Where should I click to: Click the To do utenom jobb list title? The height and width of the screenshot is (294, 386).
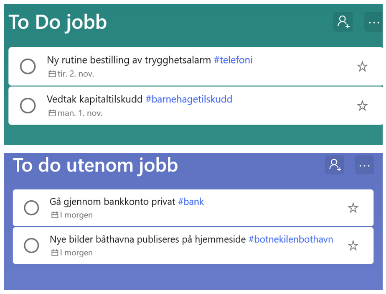pos(96,165)
